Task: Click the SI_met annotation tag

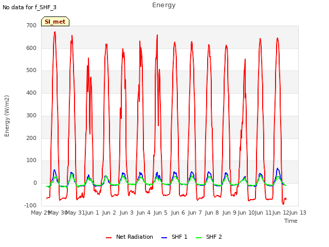Action: point(55,22)
